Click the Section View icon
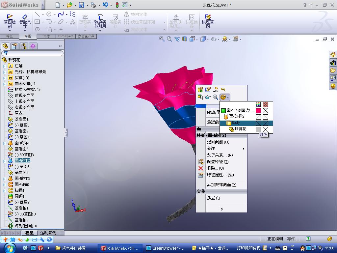Screen dimensions: 337x253 pos(184,39)
